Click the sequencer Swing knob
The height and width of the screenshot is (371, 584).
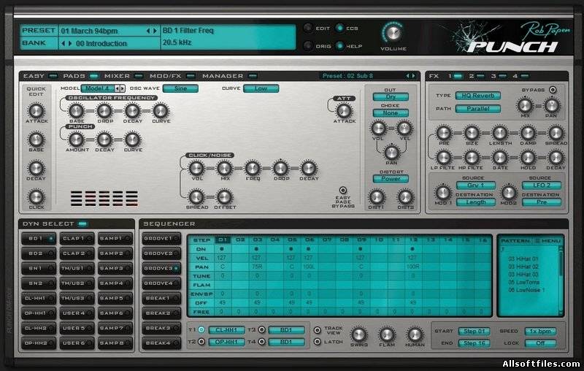pos(359,334)
